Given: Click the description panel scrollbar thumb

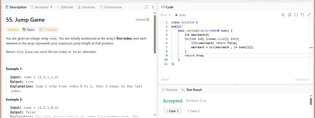Looking at the screenshot, I should (155, 34).
